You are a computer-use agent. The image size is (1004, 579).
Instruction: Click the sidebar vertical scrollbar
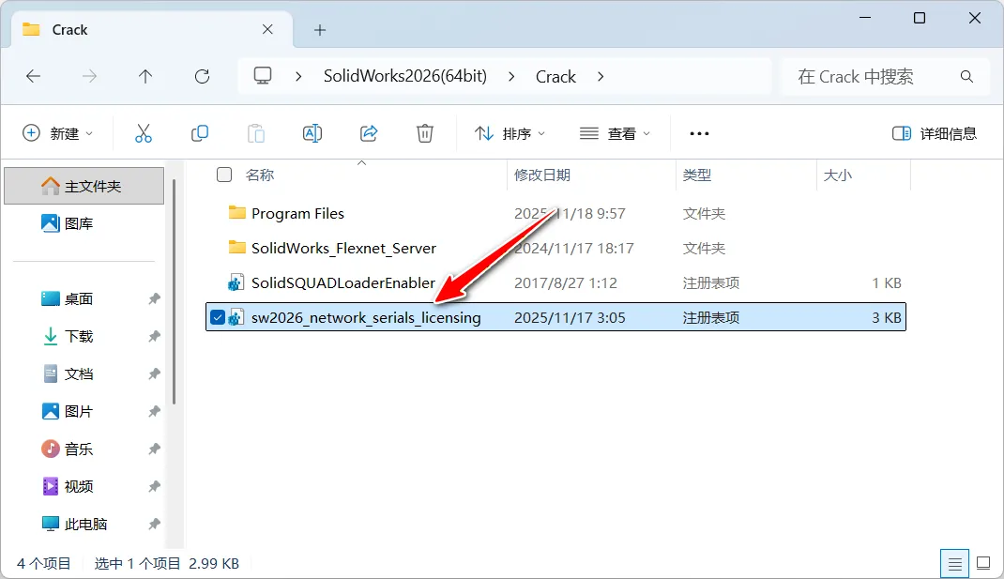[x=174, y=292]
